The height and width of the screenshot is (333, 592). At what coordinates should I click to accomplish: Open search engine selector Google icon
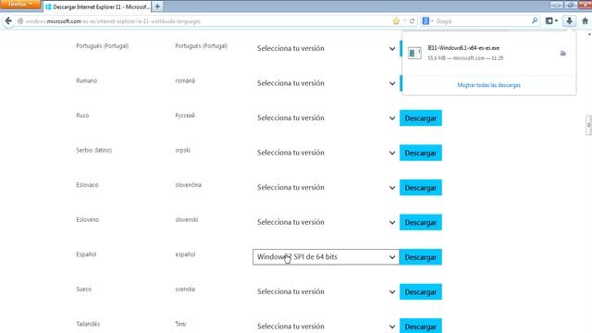(427, 21)
